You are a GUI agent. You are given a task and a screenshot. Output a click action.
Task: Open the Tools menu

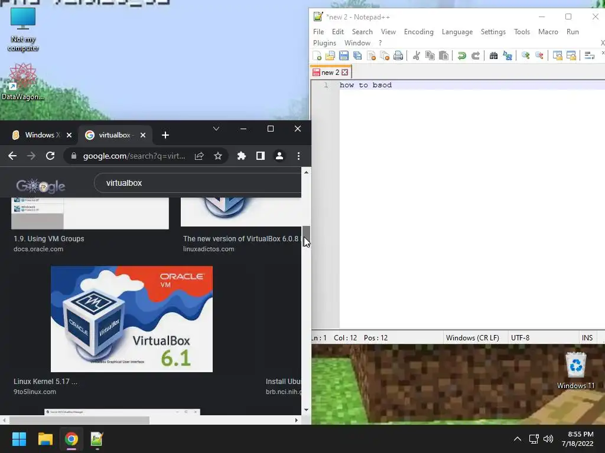click(522, 32)
